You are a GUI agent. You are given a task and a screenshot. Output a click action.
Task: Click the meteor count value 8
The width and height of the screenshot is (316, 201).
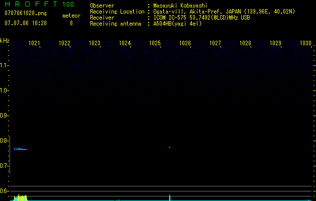pos(71,23)
